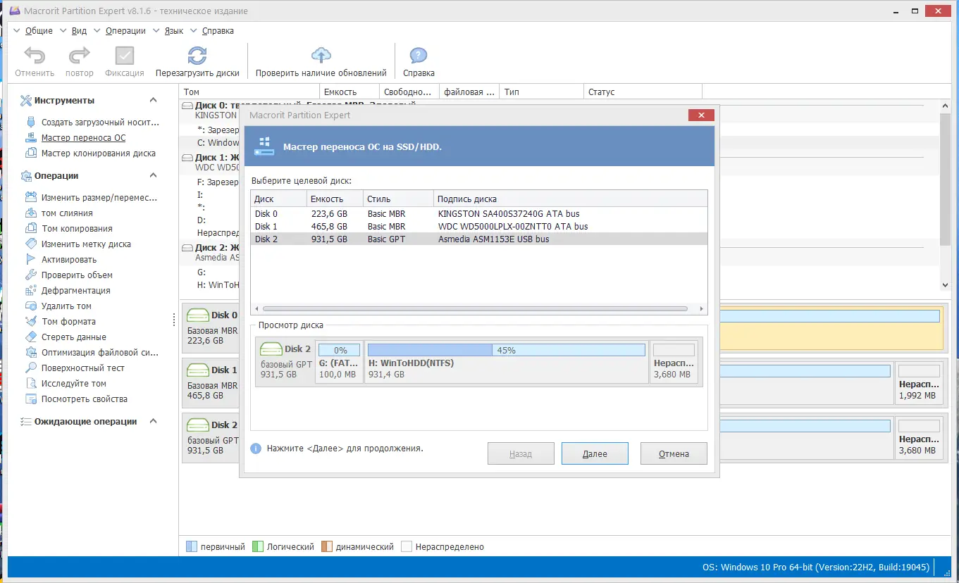Click the Статус column header in main list
The image size is (959, 583).
point(643,92)
